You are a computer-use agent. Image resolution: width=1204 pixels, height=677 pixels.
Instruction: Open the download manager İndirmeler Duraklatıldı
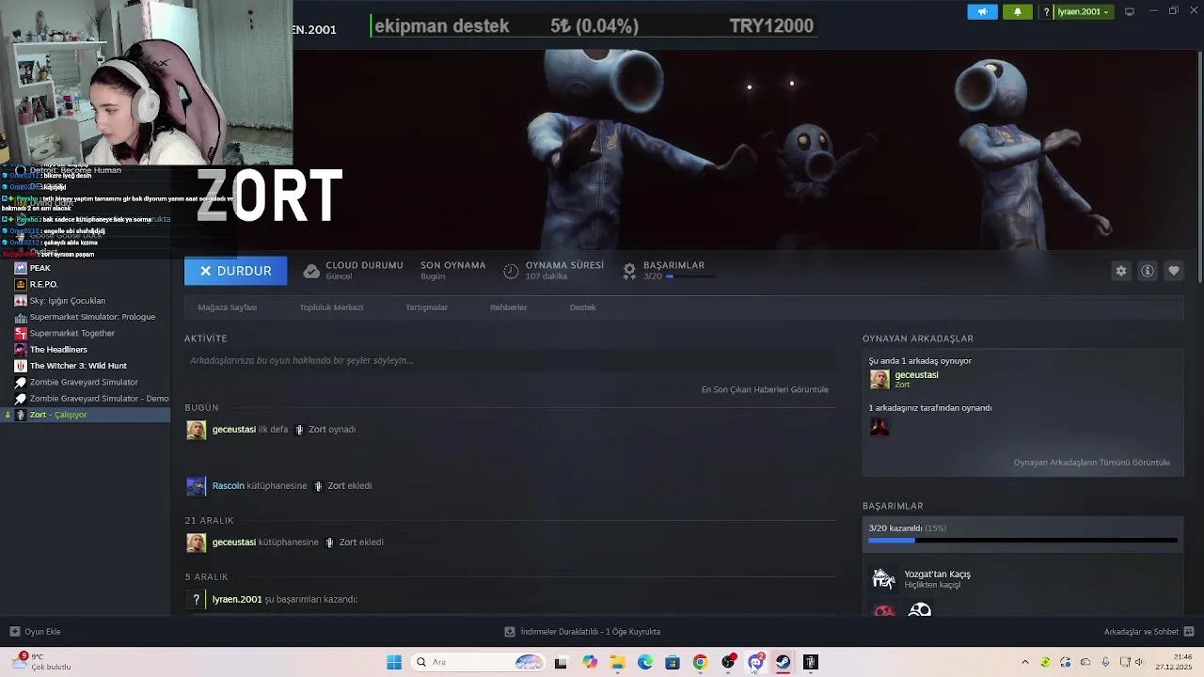click(582, 632)
